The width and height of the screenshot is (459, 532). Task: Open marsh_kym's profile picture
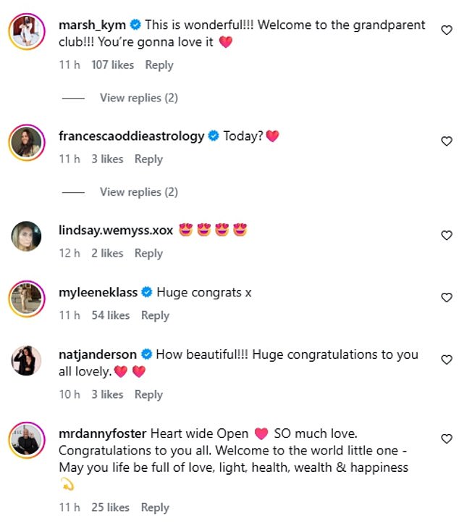coord(26,31)
